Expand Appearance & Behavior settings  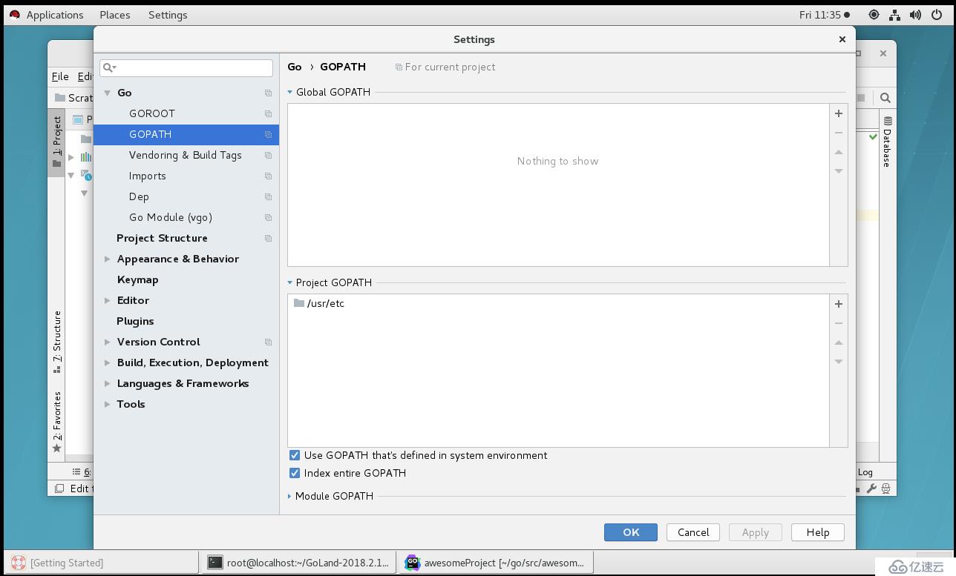pyautogui.click(x=108, y=259)
